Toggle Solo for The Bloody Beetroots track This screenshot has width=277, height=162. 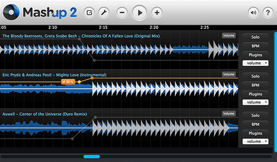pos(255,37)
